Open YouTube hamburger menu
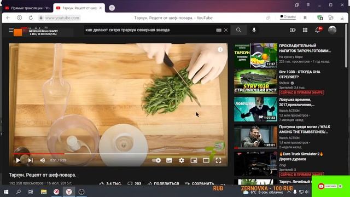The image size is (350, 197). (11, 30)
